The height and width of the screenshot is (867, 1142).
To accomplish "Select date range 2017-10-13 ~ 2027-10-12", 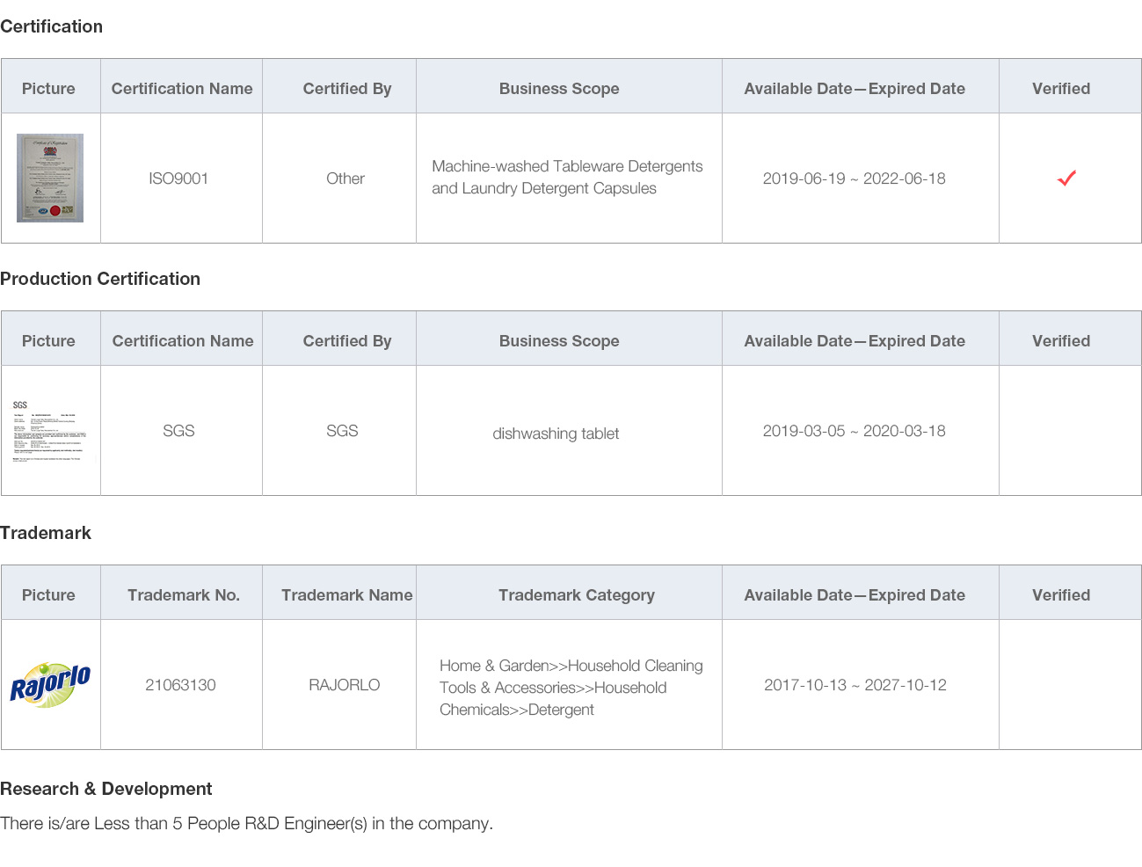I will coord(855,685).
